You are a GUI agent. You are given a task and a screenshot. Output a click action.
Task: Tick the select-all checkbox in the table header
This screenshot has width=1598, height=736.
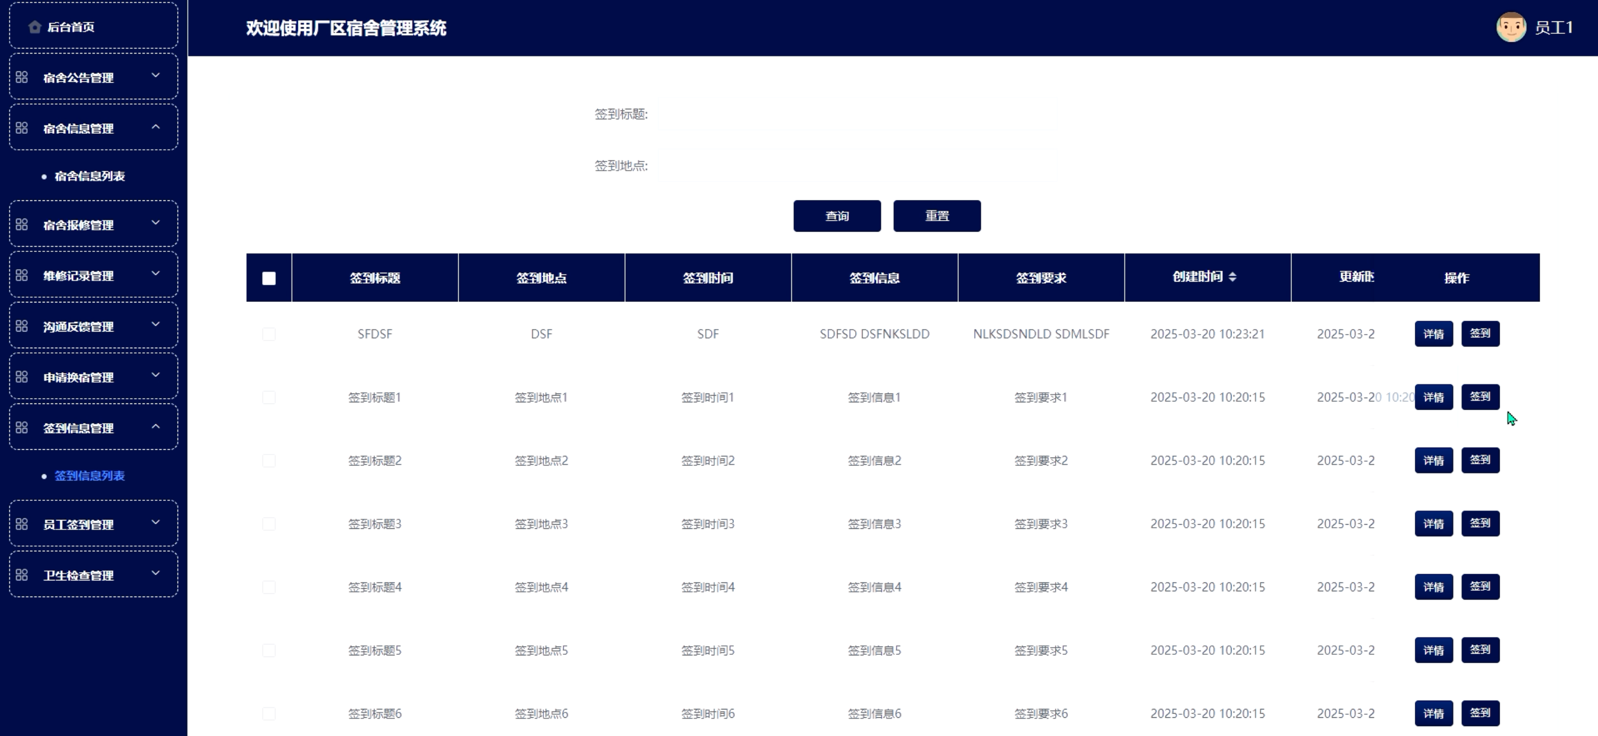[269, 278]
